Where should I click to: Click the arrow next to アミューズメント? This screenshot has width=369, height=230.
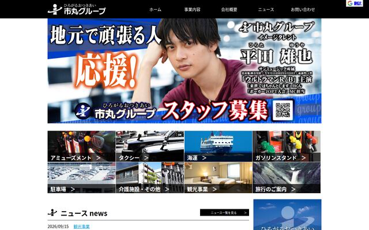[x=99, y=158]
